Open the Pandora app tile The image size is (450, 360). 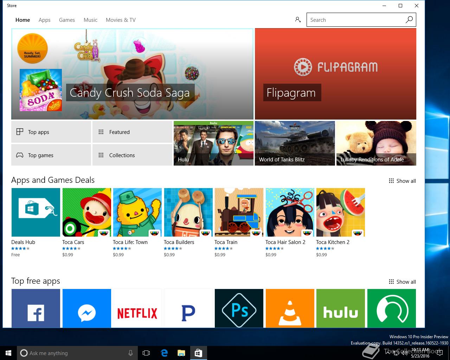tap(188, 308)
